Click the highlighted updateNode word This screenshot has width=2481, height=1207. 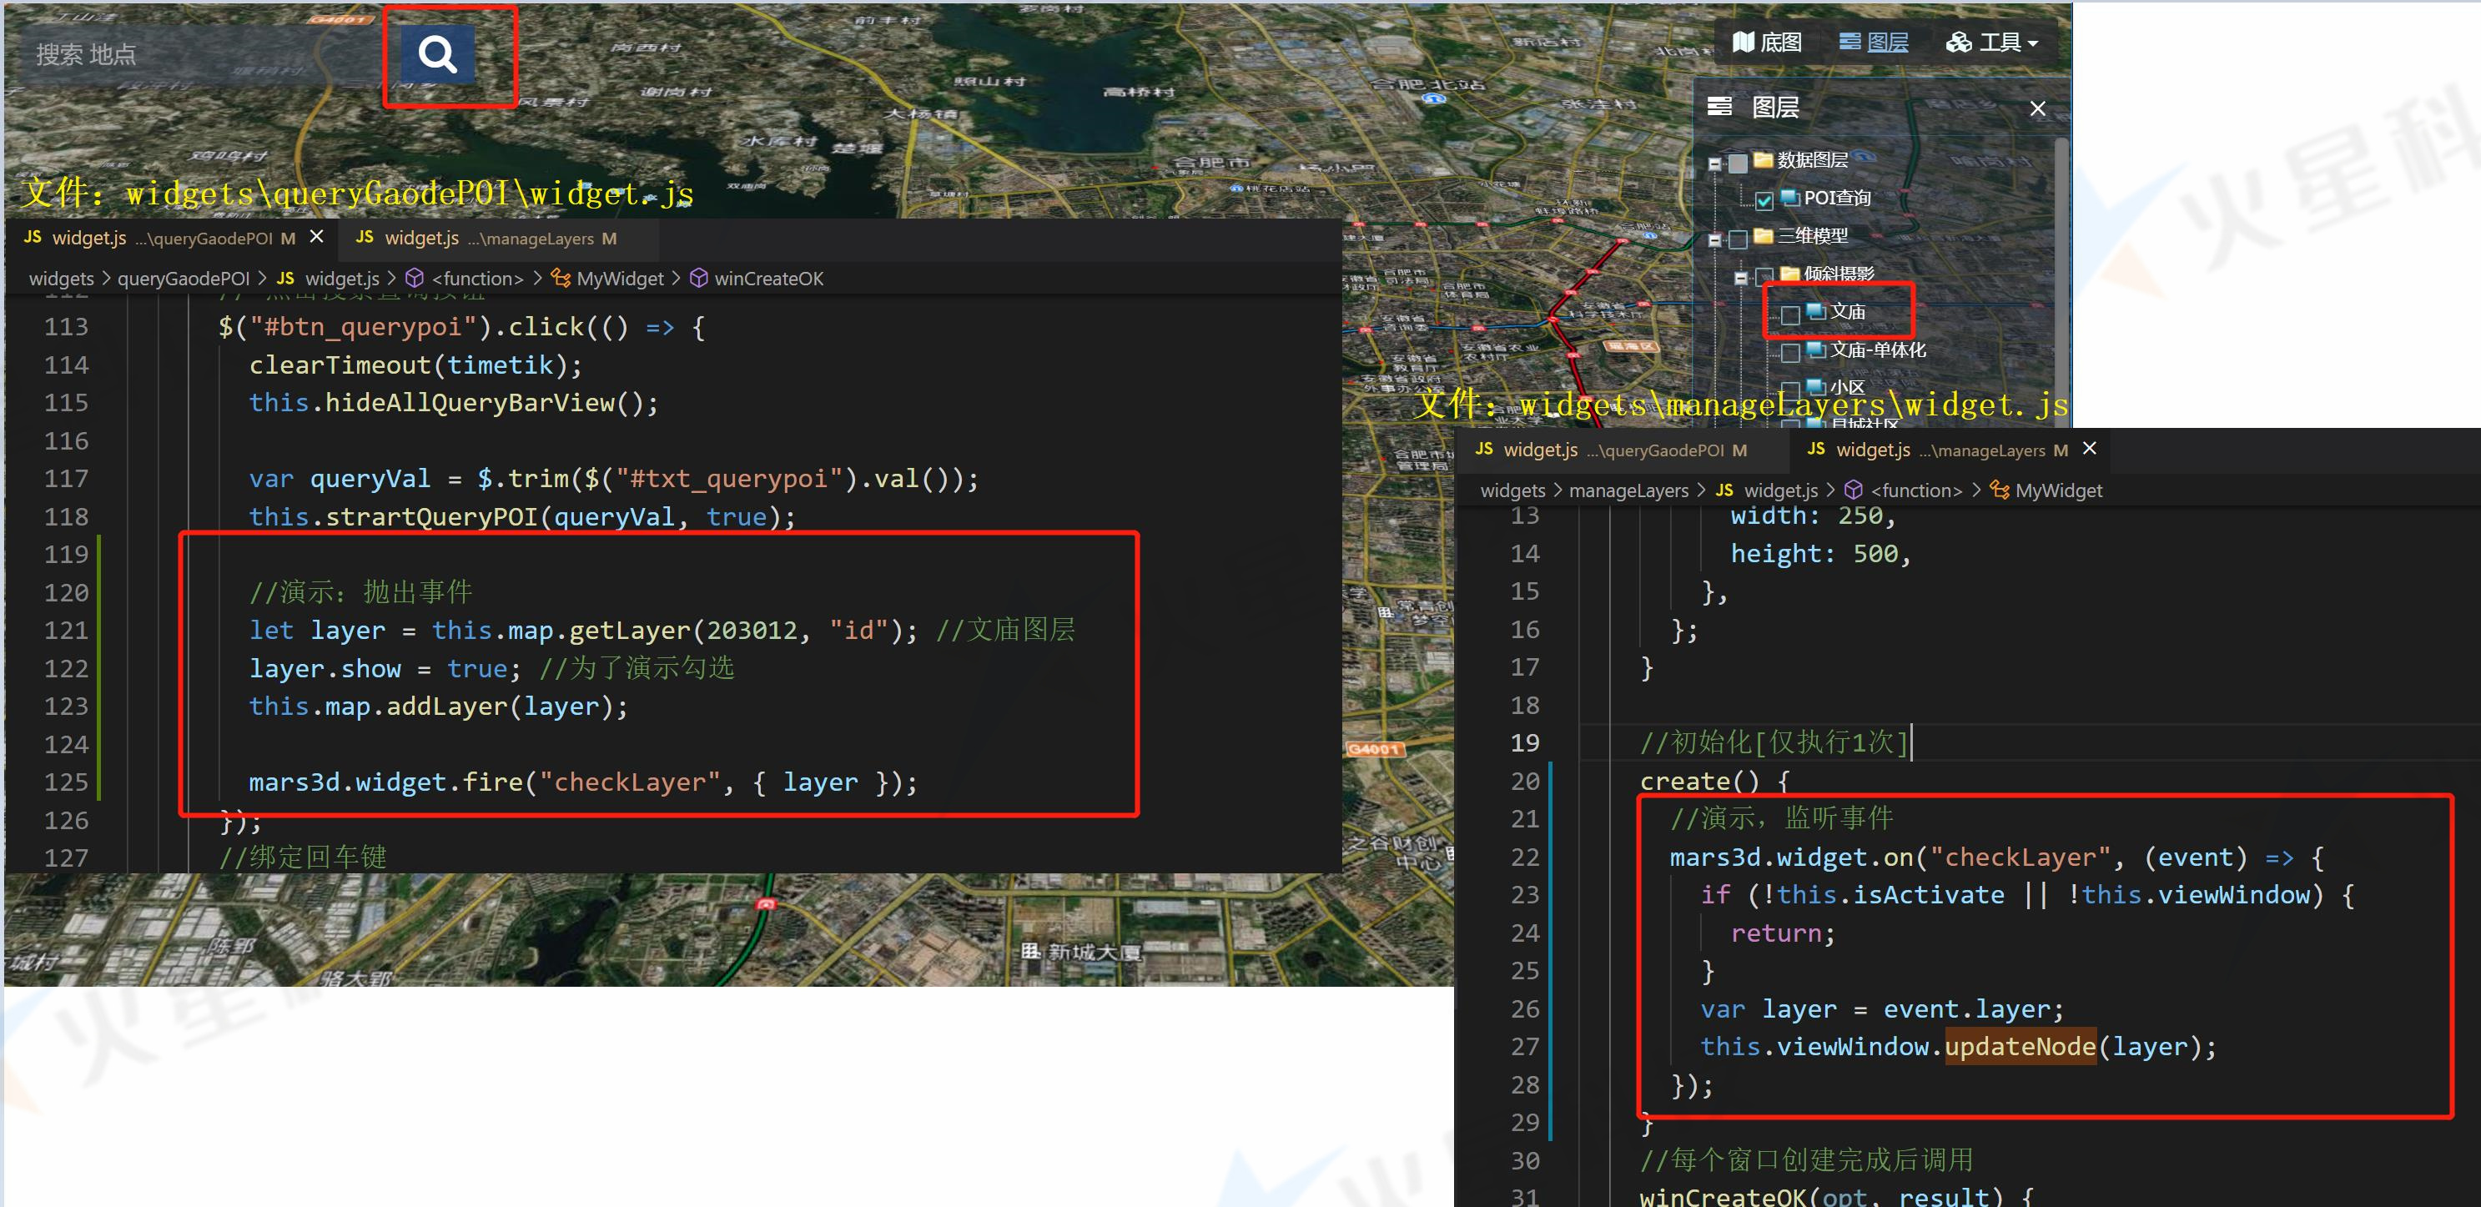coord(2021,1047)
